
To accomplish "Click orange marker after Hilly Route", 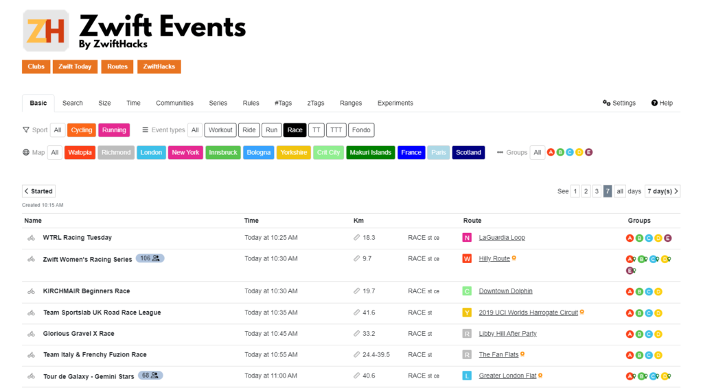I will pyautogui.click(x=514, y=258).
